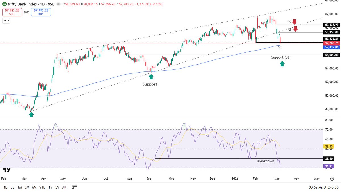Select the 'Support (S2)' text annotation
The height and width of the screenshot is (192, 341).
pos(281,57)
